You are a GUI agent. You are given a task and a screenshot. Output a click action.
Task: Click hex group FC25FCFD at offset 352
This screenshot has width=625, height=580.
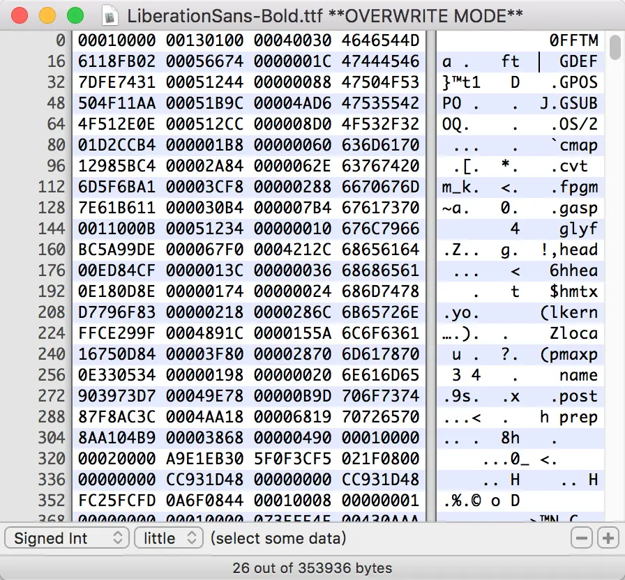click(x=116, y=501)
